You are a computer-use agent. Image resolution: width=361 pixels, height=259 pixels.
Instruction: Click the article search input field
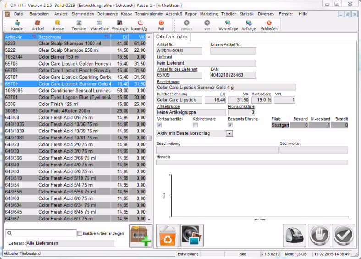tap(41, 233)
